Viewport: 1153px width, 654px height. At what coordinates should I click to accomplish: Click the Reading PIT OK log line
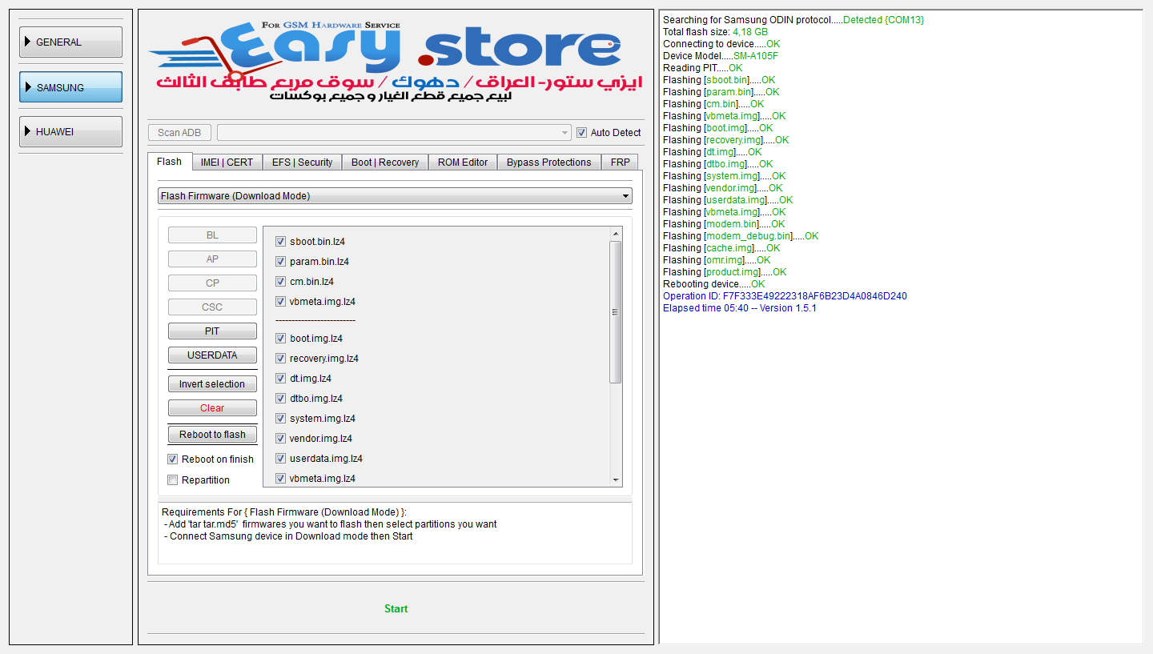703,68
